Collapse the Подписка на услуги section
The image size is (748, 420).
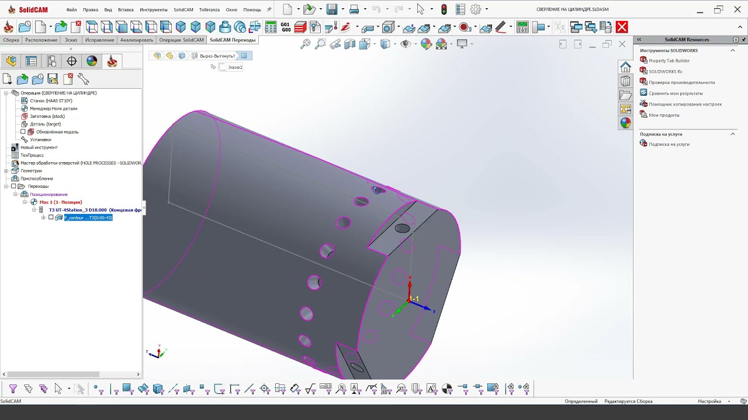[x=733, y=134]
